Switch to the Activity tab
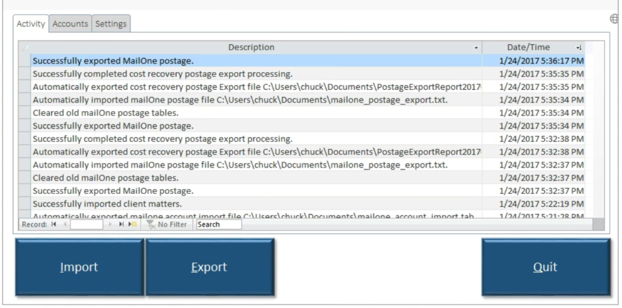The image size is (622, 308). click(30, 24)
